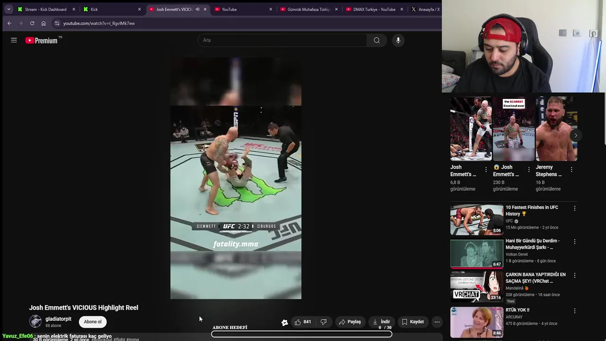Close the YouTube tab
This screenshot has height=341, width=606.
pos(271,9)
